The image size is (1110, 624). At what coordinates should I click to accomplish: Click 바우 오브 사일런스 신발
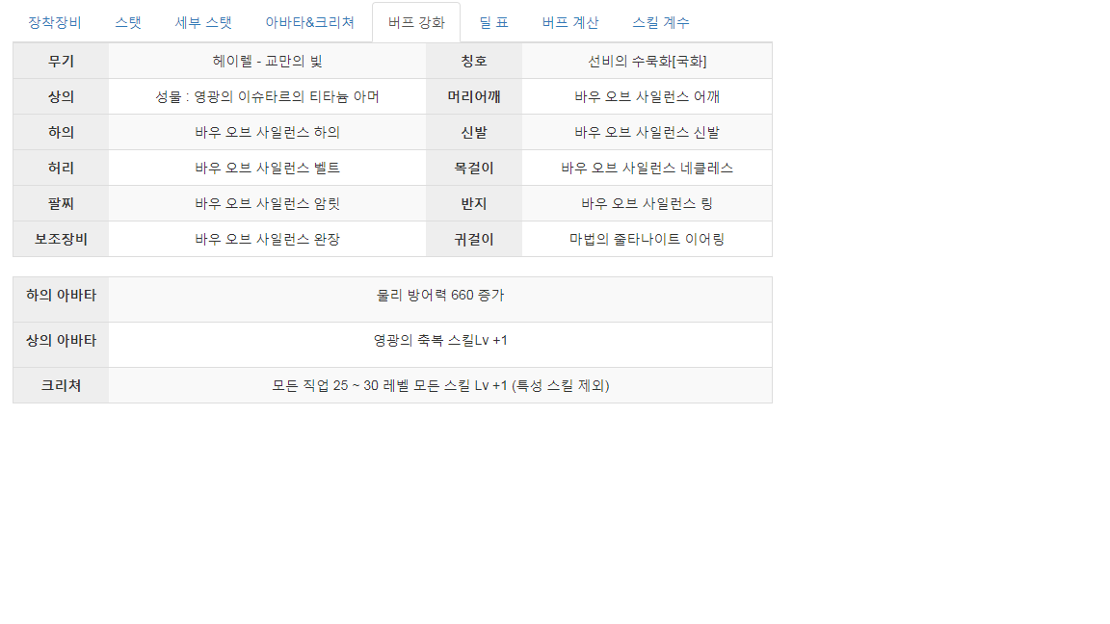coord(647,132)
